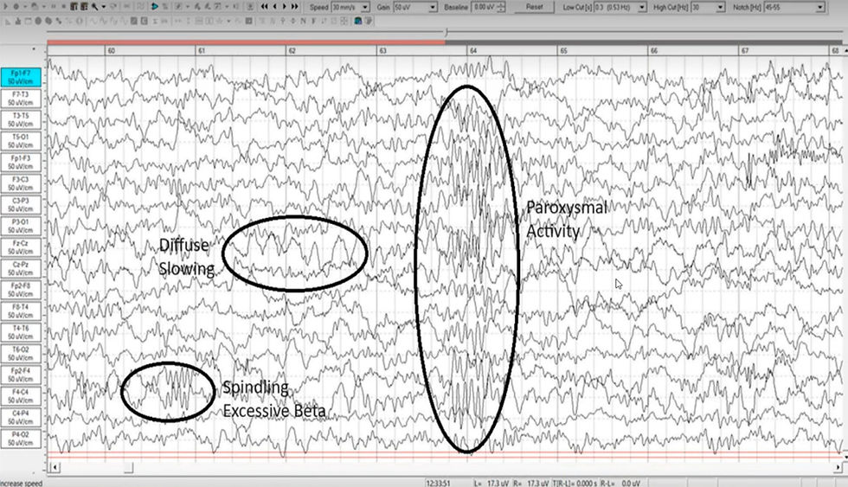Click the Baseline 0.00 uV input field
848x487 pixels.
(485, 7)
